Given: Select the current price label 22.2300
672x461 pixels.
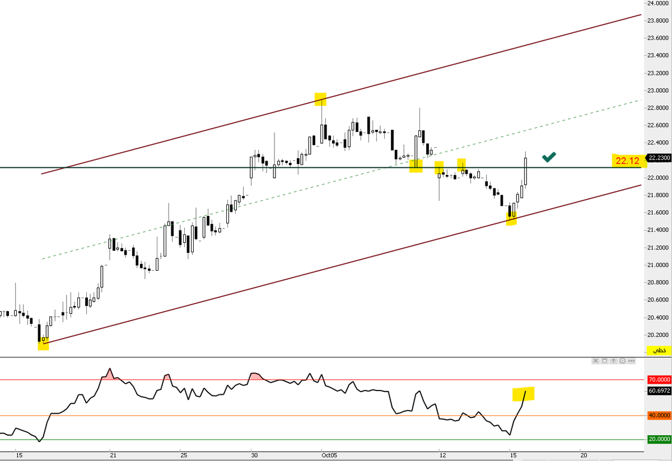Looking at the screenshot, I should [x=657, y=158].
